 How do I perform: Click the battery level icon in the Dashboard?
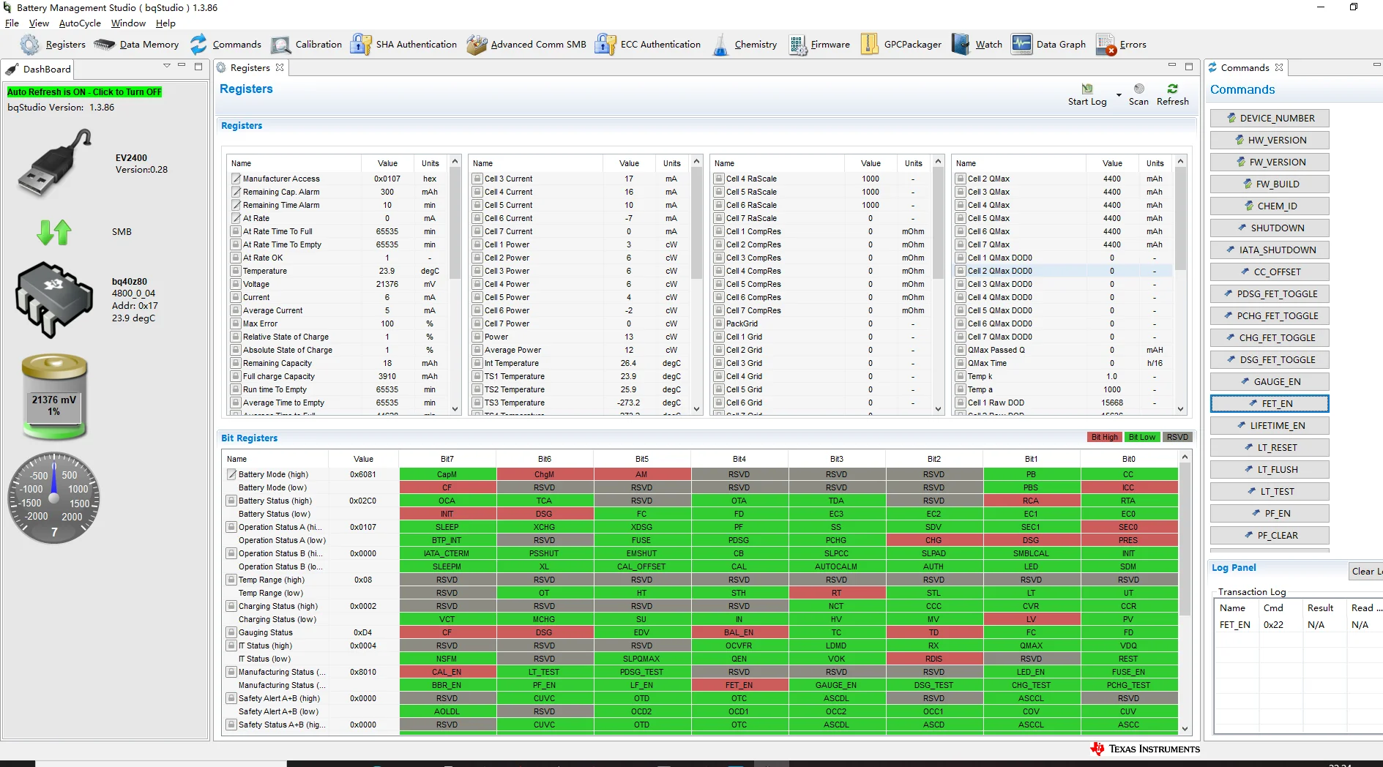54,397
